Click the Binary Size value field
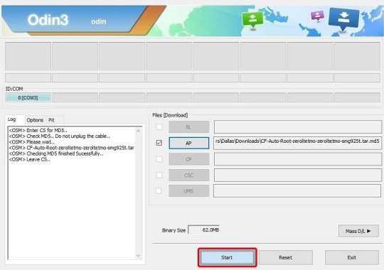The height and width of the screenshot is (270, 384). (x=203, y=229)
